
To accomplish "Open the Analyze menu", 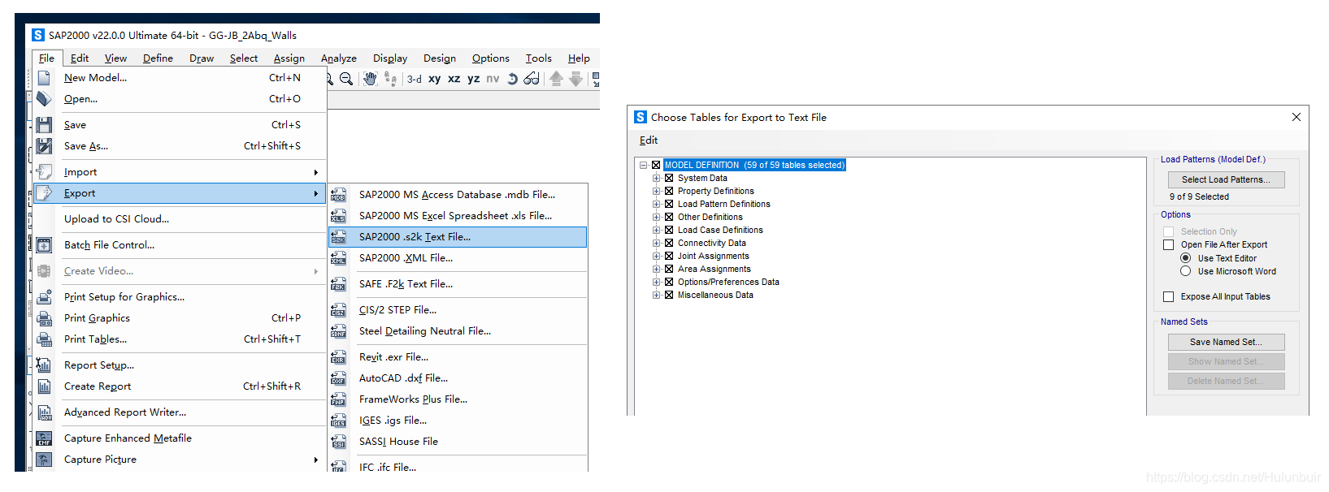I will pyautogui.click(x=338, y=58).
